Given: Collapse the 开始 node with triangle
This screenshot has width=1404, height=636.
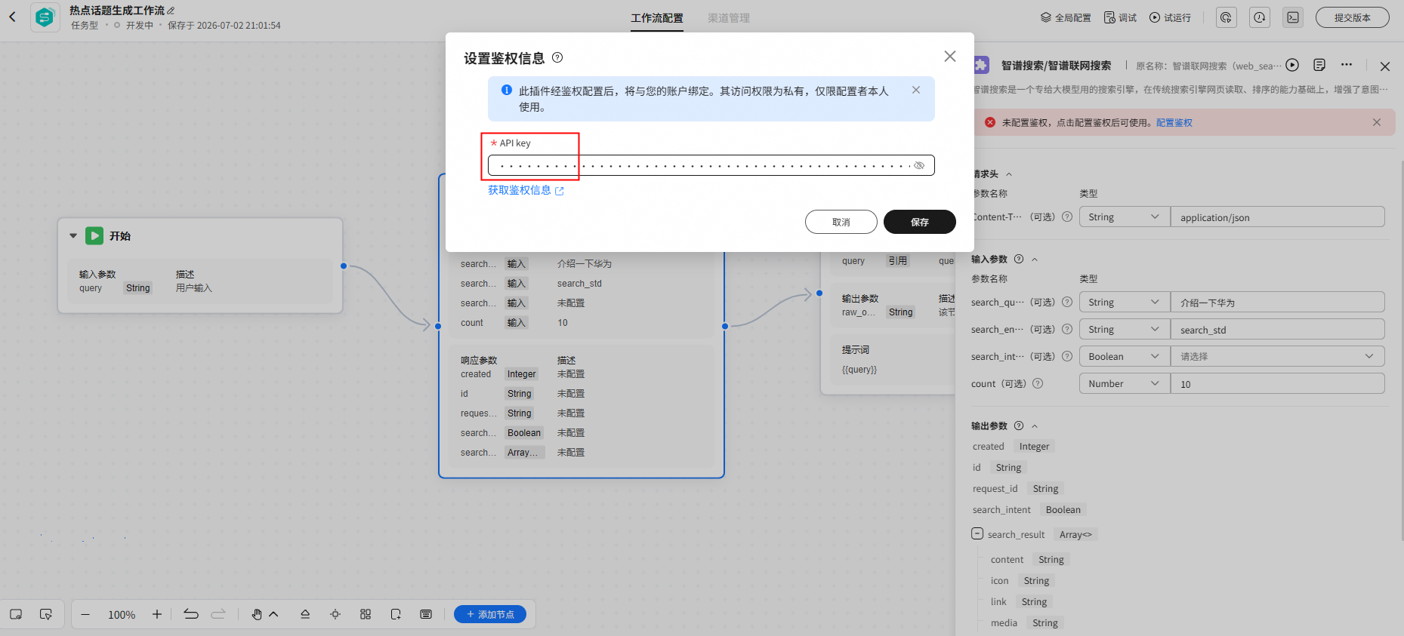Looking at the screenshot, I should point(73,235).
